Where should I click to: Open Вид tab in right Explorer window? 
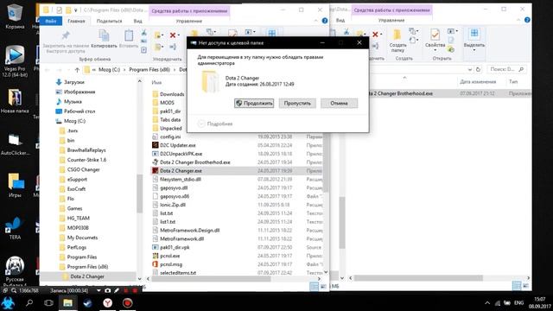(x=340, y=21)
